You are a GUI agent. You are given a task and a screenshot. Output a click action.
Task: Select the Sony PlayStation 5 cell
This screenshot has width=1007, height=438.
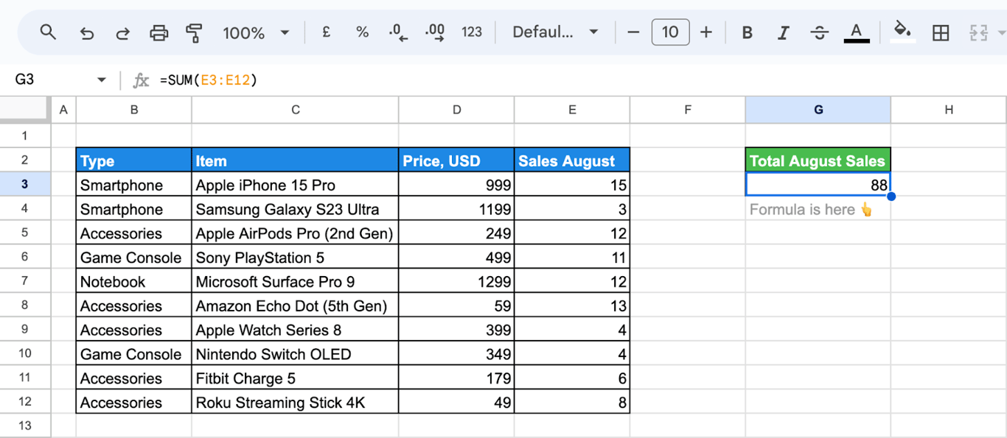tap(295, 258)
